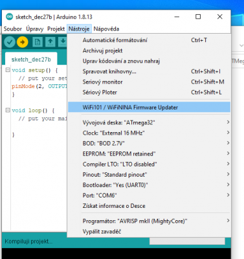Expand BOD "BOD 2.7V" submenu
This screenshot has height=259, width=244.
tap(149, 143)
